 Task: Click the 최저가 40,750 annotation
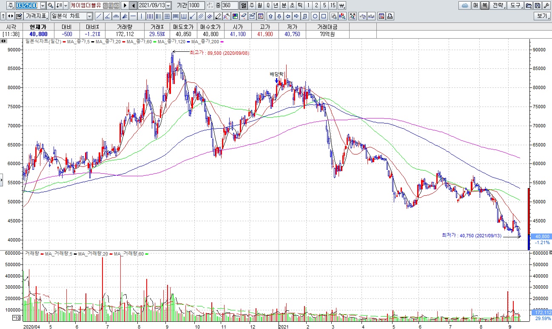(472, 235)
